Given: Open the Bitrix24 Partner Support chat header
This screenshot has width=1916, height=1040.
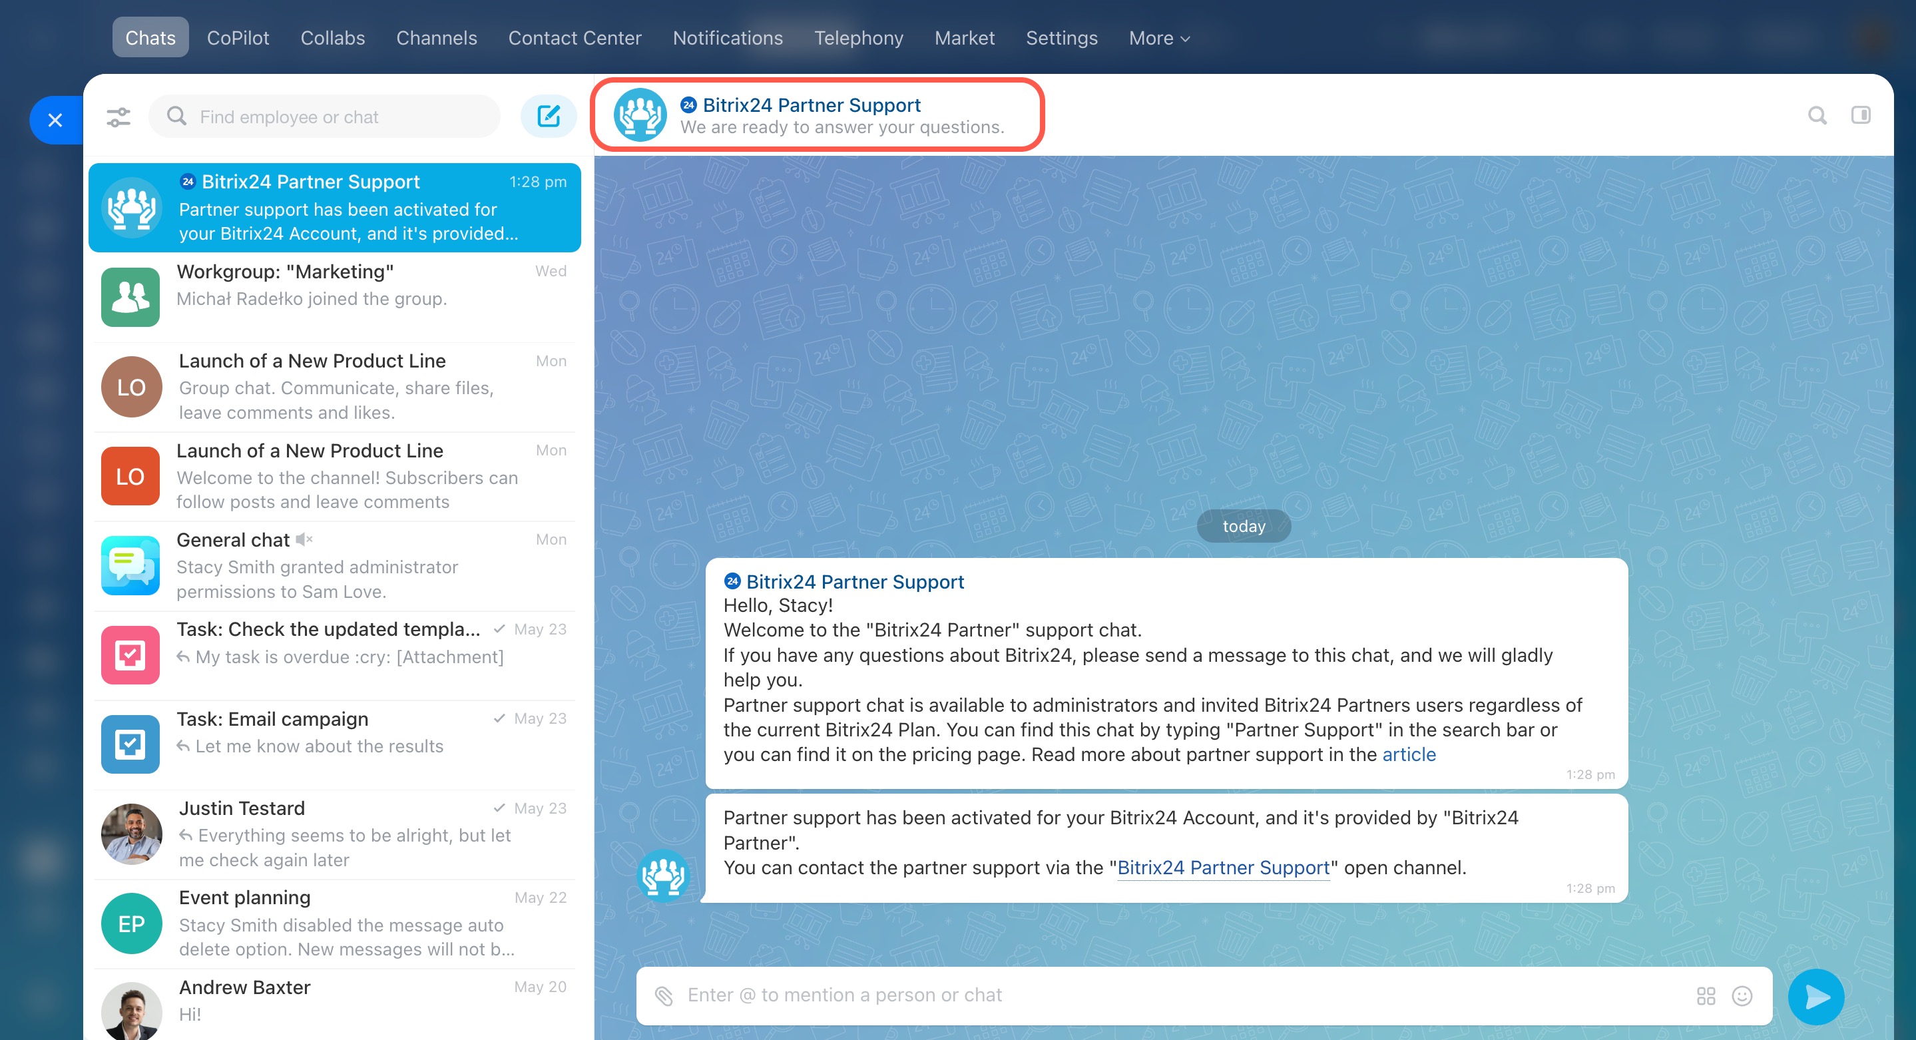Looking at the screenshot, I should pyautogui.click(x=811, y=106).
